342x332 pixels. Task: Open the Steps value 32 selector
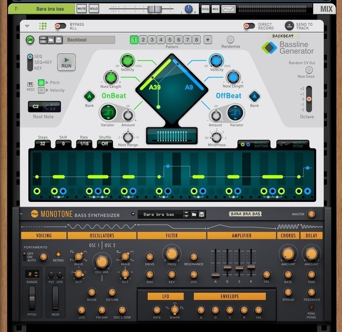click(x=42, y=144)
